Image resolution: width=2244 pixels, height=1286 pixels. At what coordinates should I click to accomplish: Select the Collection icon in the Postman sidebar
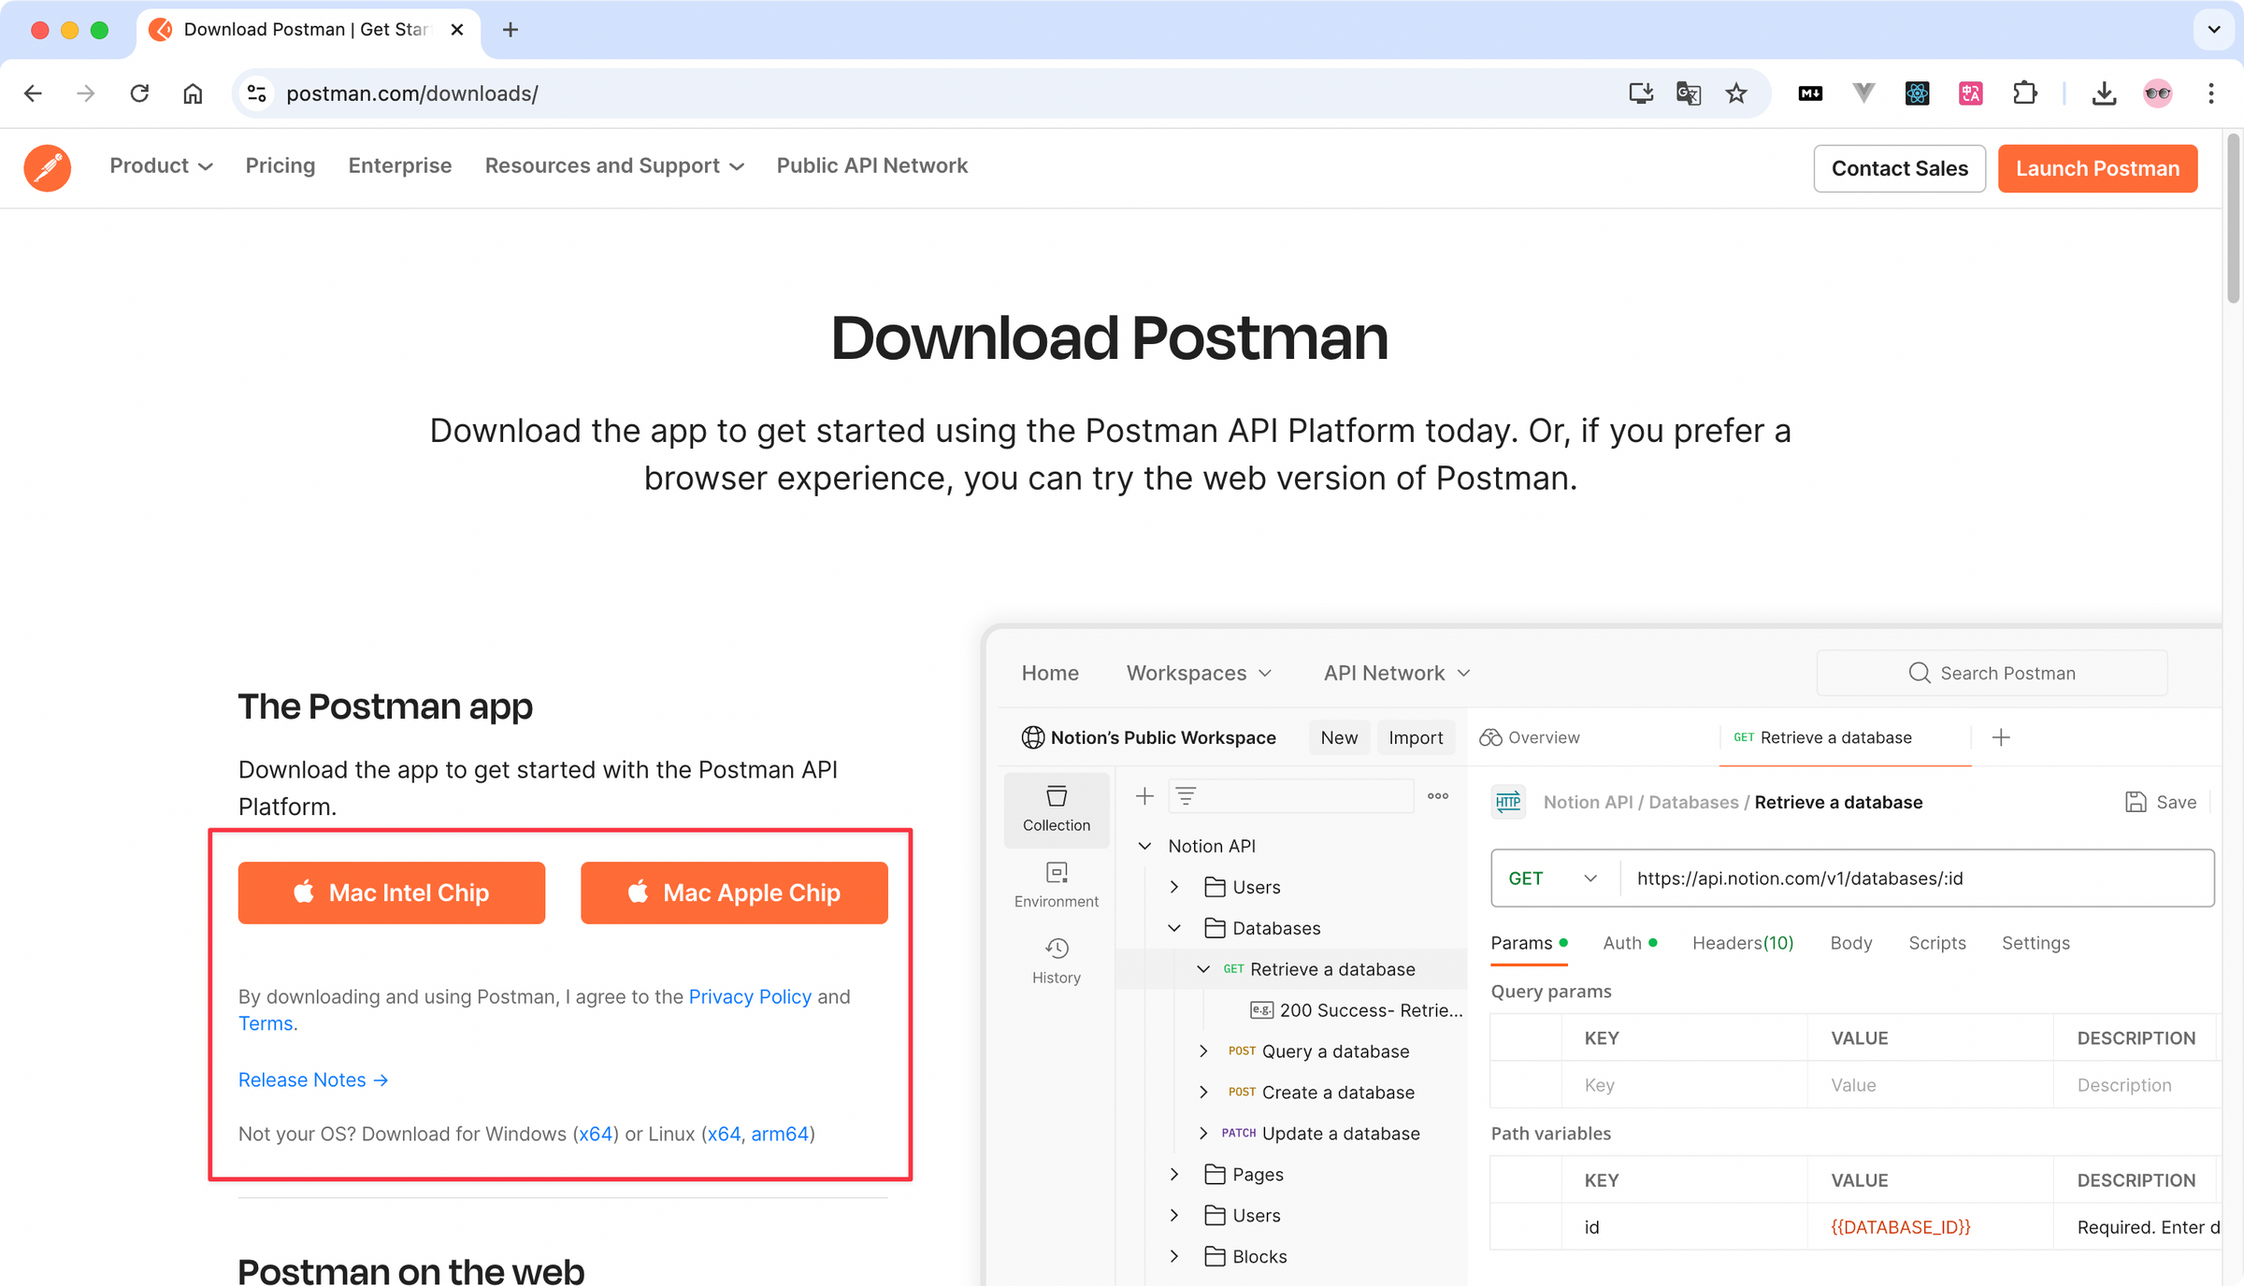tap(1056, 804)
